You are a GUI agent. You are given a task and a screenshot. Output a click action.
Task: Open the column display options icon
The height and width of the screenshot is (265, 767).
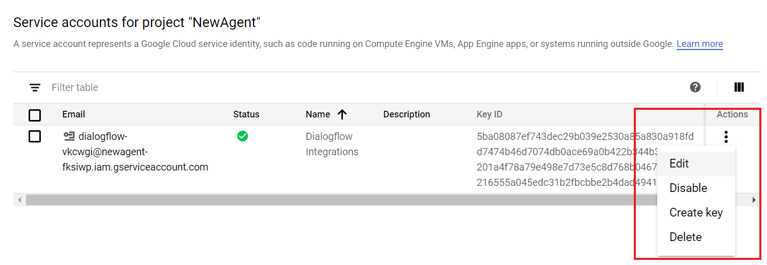click(739, 87)
